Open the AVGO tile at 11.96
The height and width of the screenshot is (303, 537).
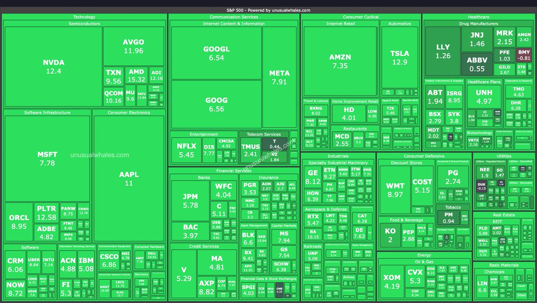(133, 46)
